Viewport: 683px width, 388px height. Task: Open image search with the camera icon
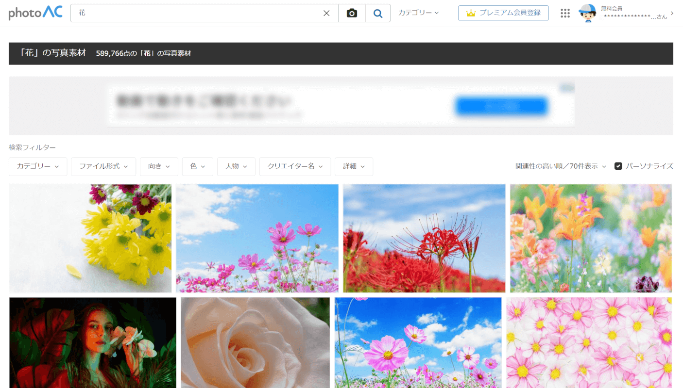[x=352, y=13]
